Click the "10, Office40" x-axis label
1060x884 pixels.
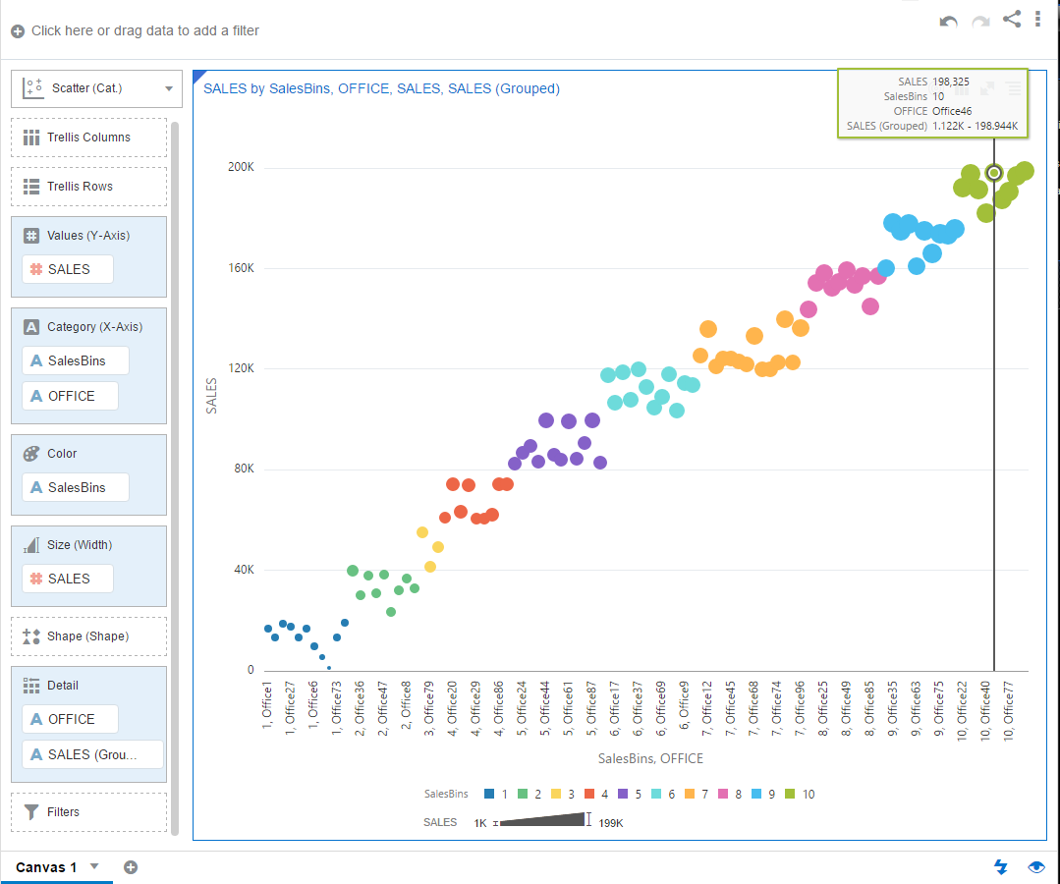point(985,711)
